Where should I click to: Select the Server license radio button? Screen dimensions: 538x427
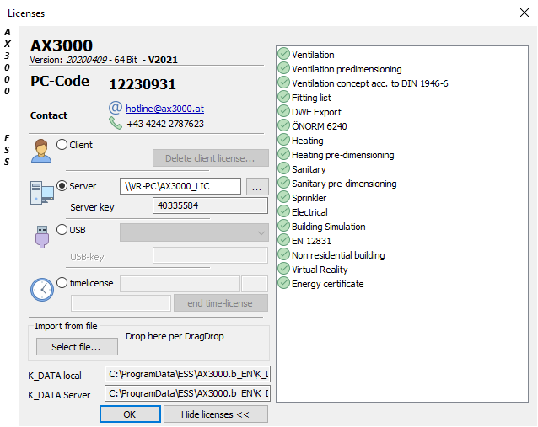(62, 186)
